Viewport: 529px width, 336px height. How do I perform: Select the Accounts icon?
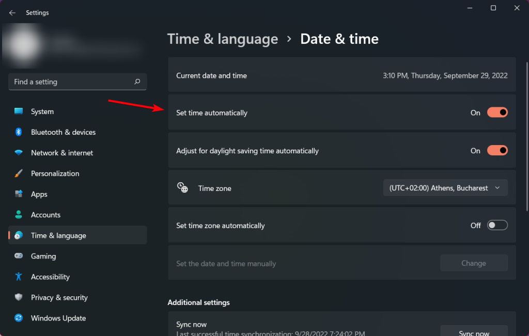point(19,215)
